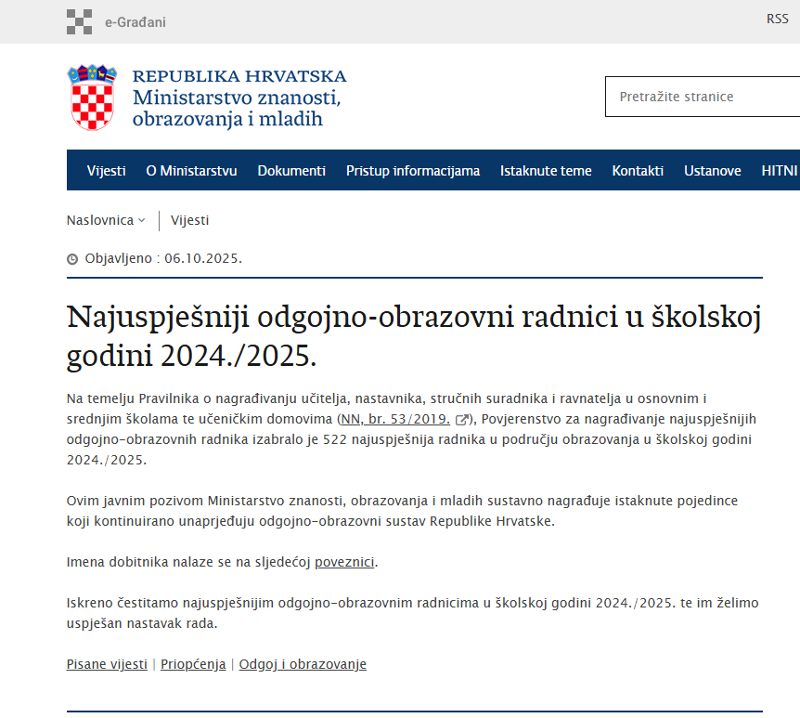Image resolution: width=800 pixels, height=718 pixels.
Task: Click the Croatian coat of arms logo
Action: click(x=92, y=98)
